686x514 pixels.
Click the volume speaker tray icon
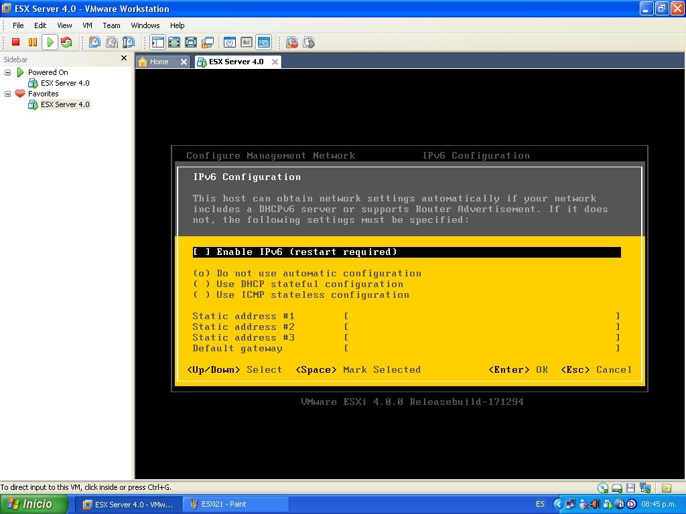(x=596, y=504)
